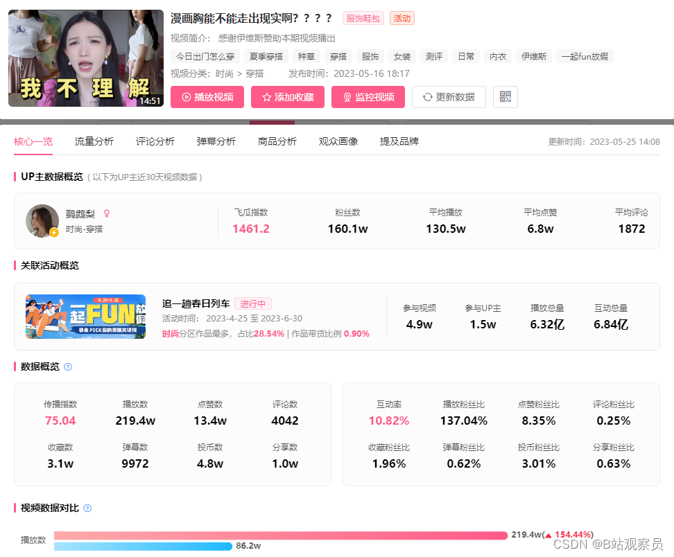Screen dimensions: 674x557
Task: Switch to the 弹幕分析 tab
Action: tap(216, 141)
